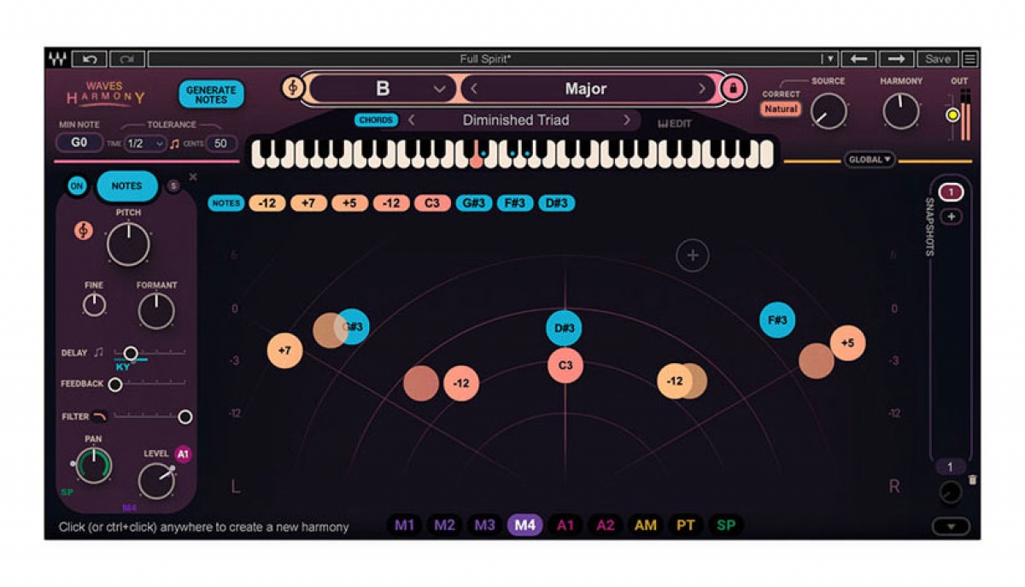Toggle the pink scale lock icon
Screen dimensions: 1025x587
coord(732,88)
